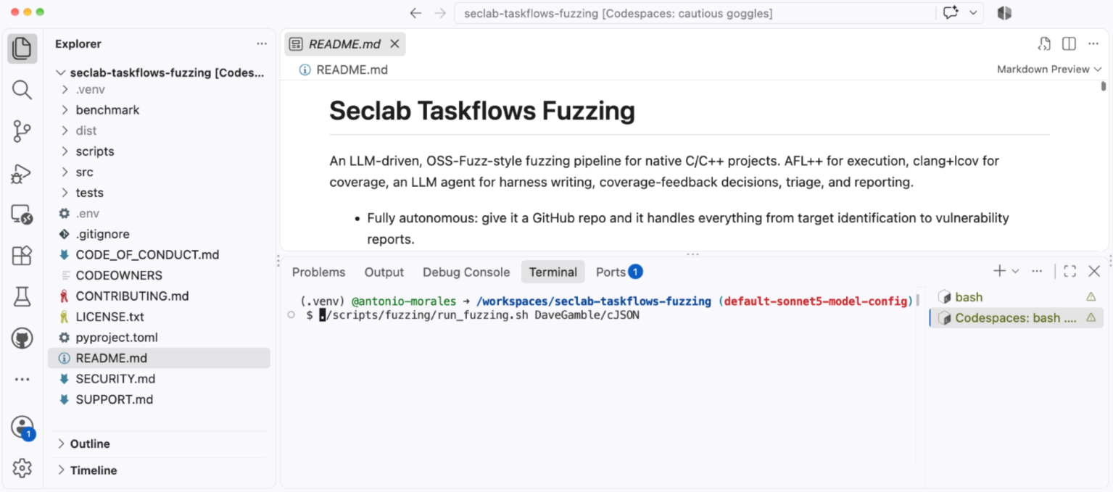
Task: Switch to the Ports tab
Action: click(618, 272)
